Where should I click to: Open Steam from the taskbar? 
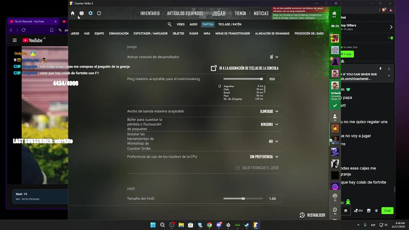pyautogui.click(x=247, y=225)
